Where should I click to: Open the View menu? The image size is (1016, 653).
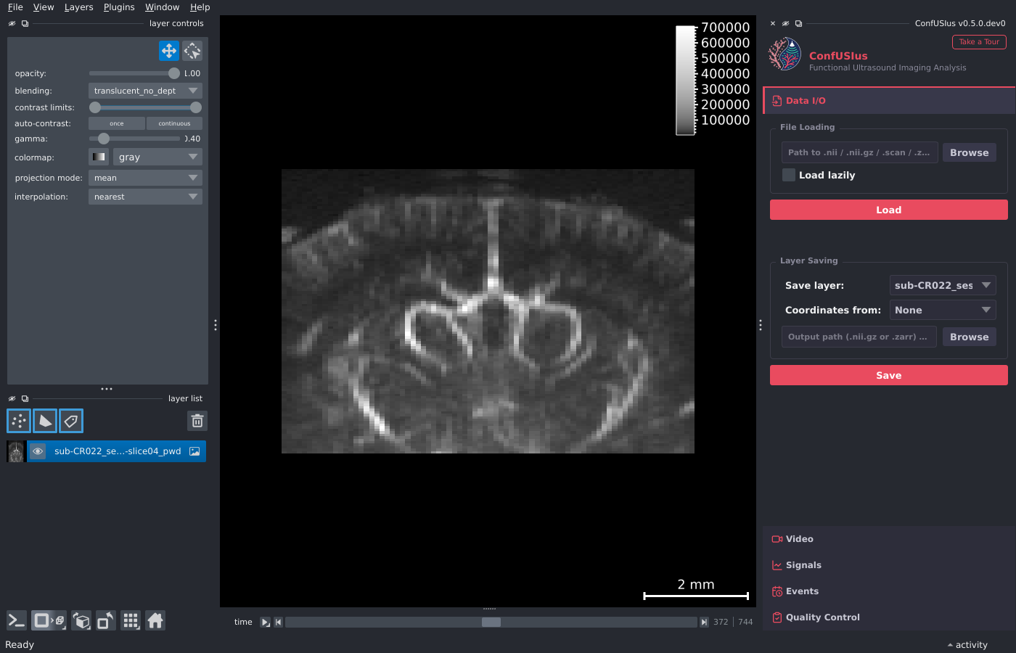pyautogui.click(x=44, y=7)
